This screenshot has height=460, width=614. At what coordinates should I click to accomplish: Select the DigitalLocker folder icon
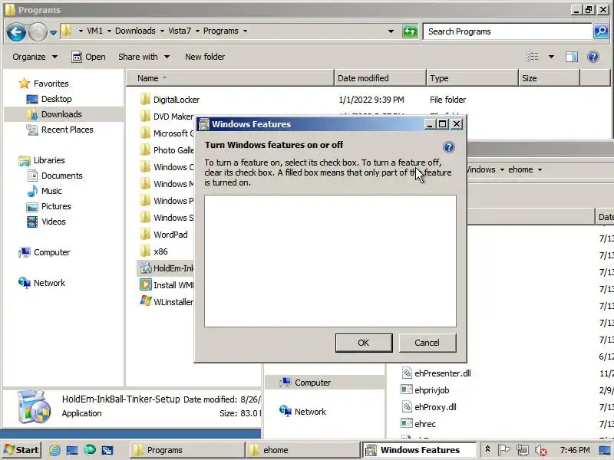point(145,100)
